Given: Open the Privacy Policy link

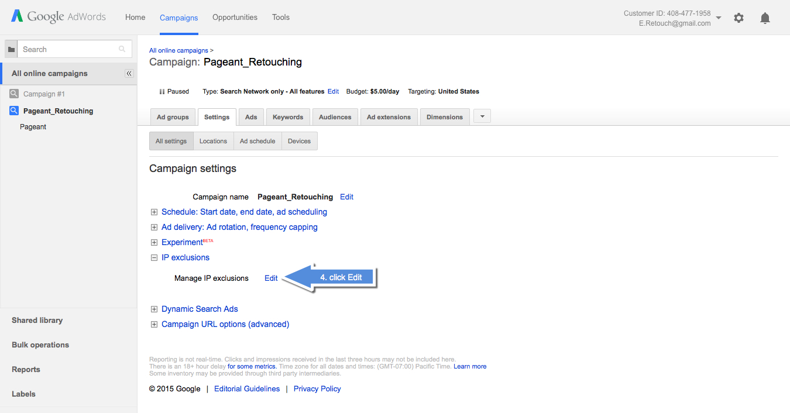Looking at the screenshot, I should (x=317, y=388).
